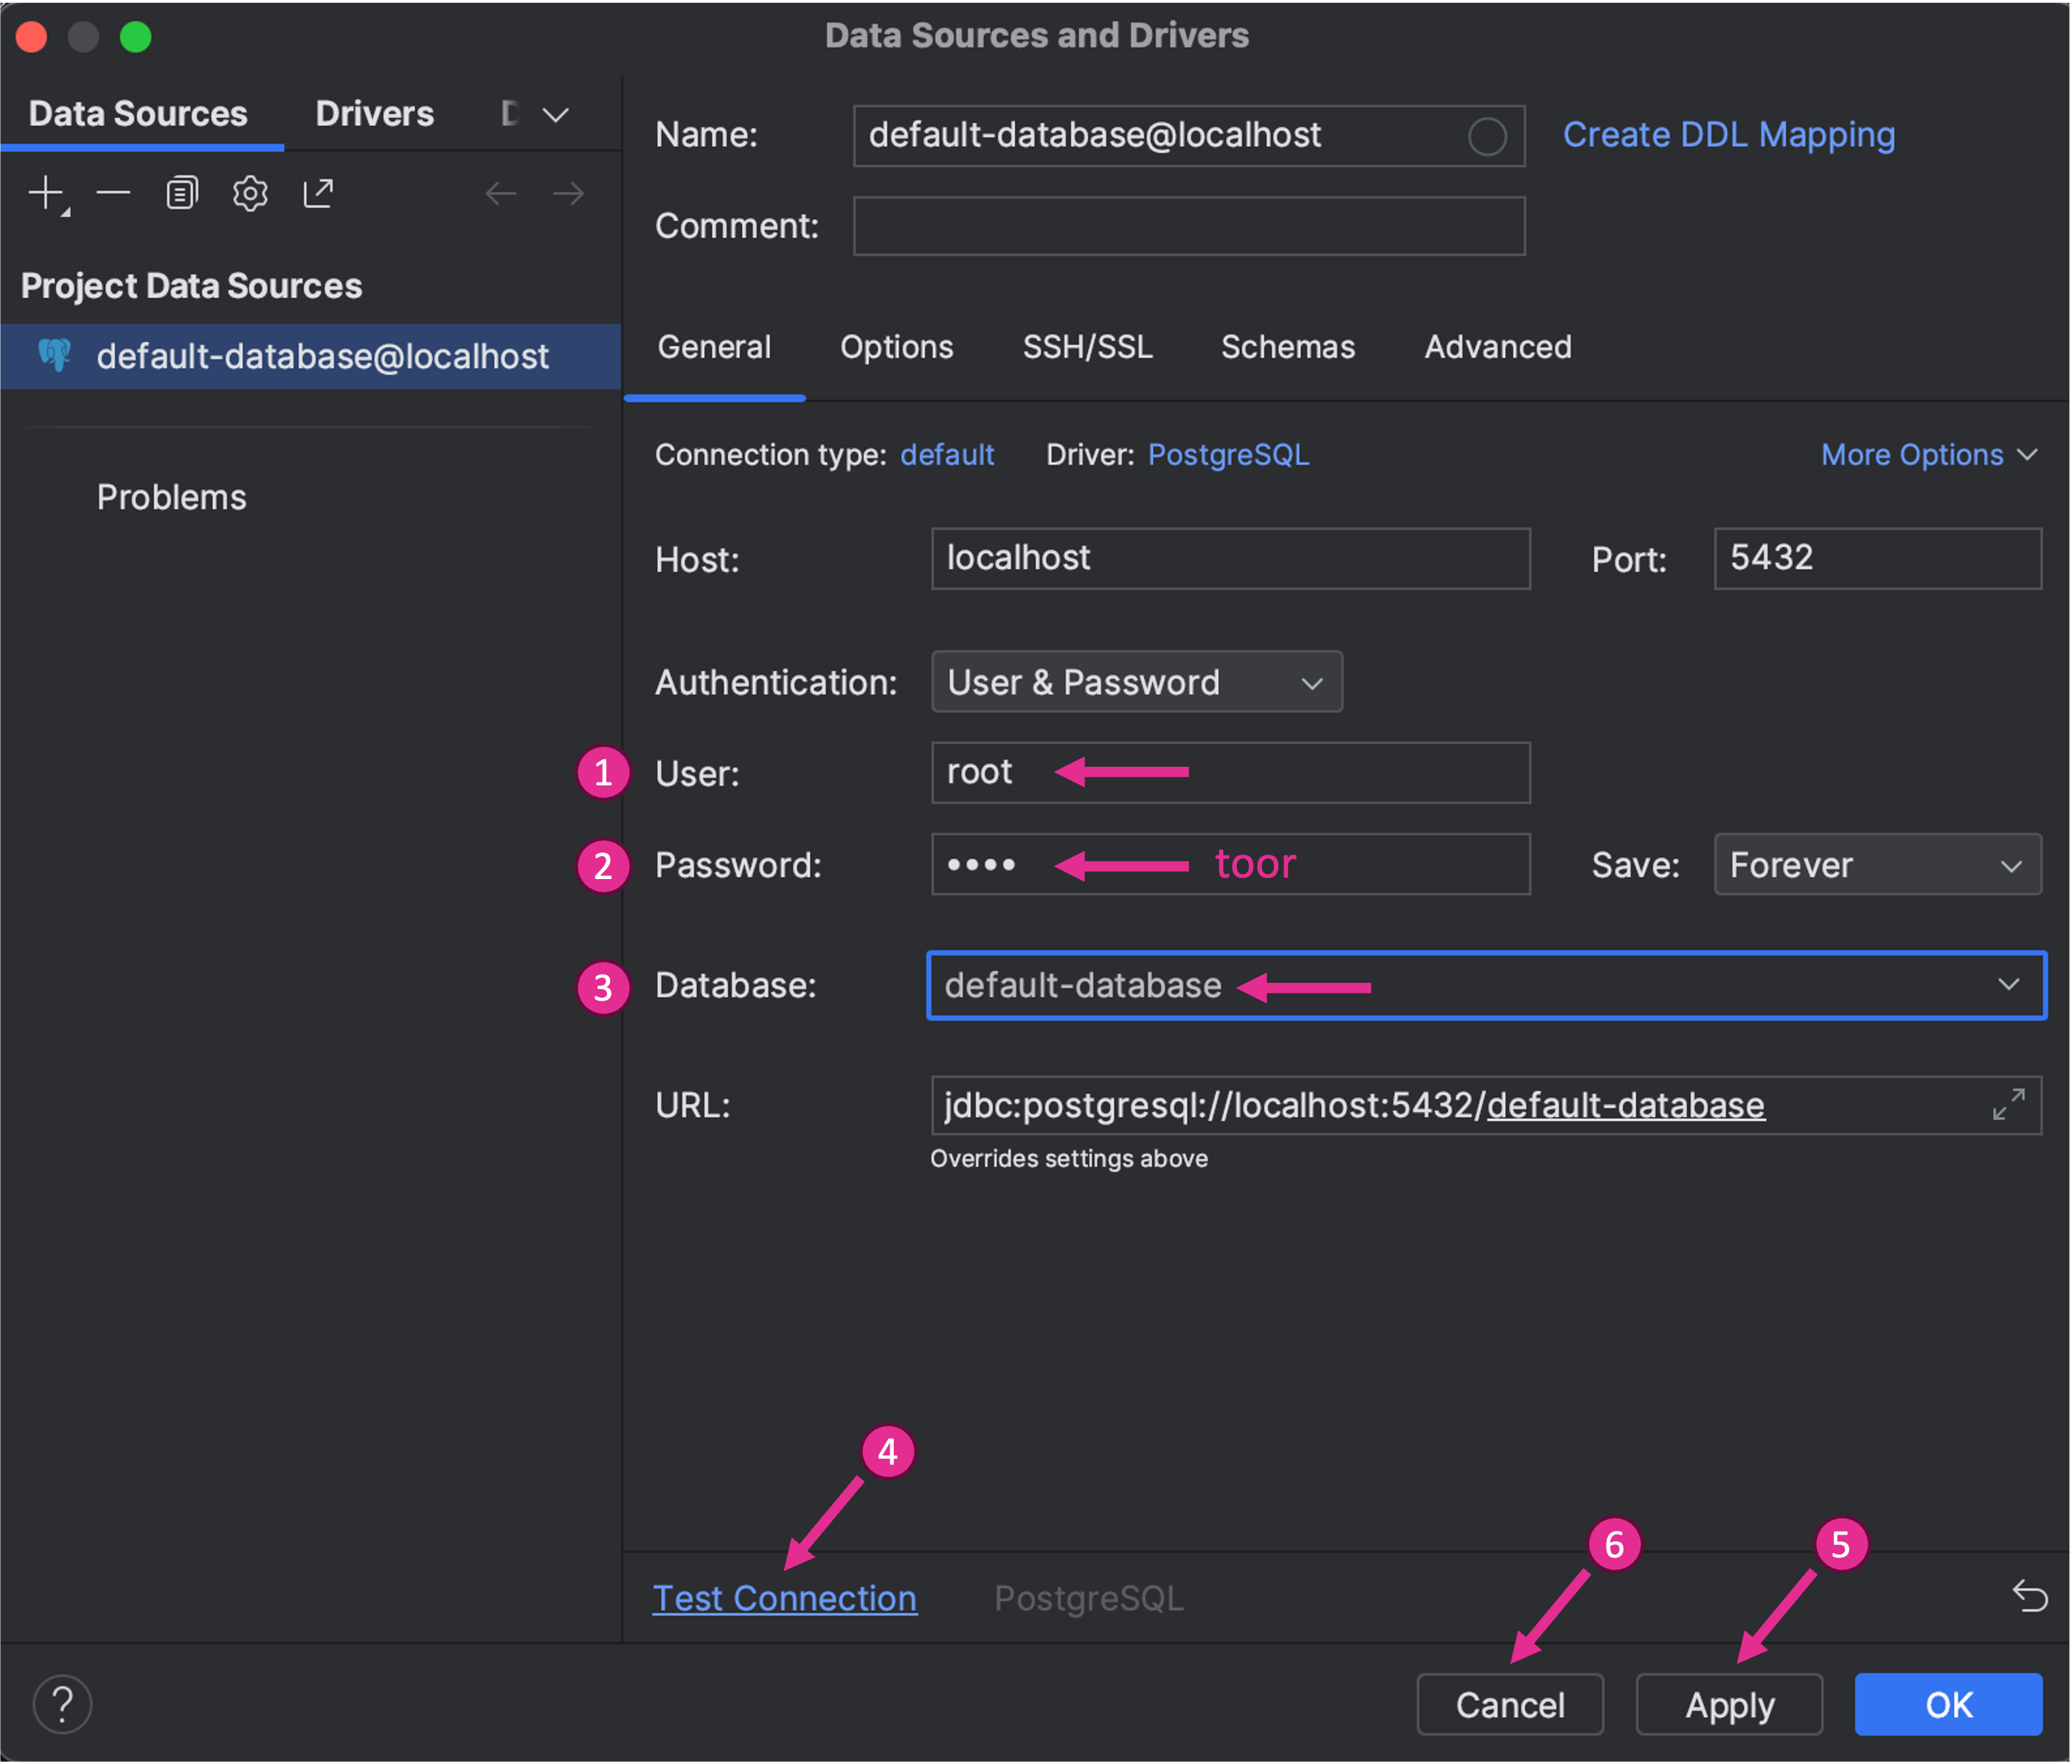Click into the Port field

click(x=1877, y=558)
